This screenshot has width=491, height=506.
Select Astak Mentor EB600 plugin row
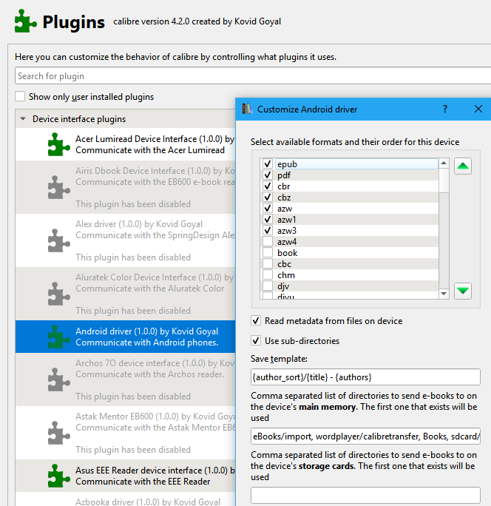[125, 433]
